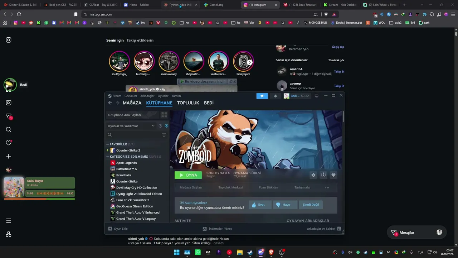The width and height of the screenshot is (458, 258).
Task: Open Instagram logo home icon
Action: (9, 40)
